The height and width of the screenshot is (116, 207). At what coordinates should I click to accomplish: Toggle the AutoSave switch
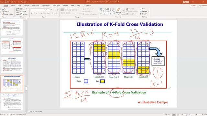[7, 2]
